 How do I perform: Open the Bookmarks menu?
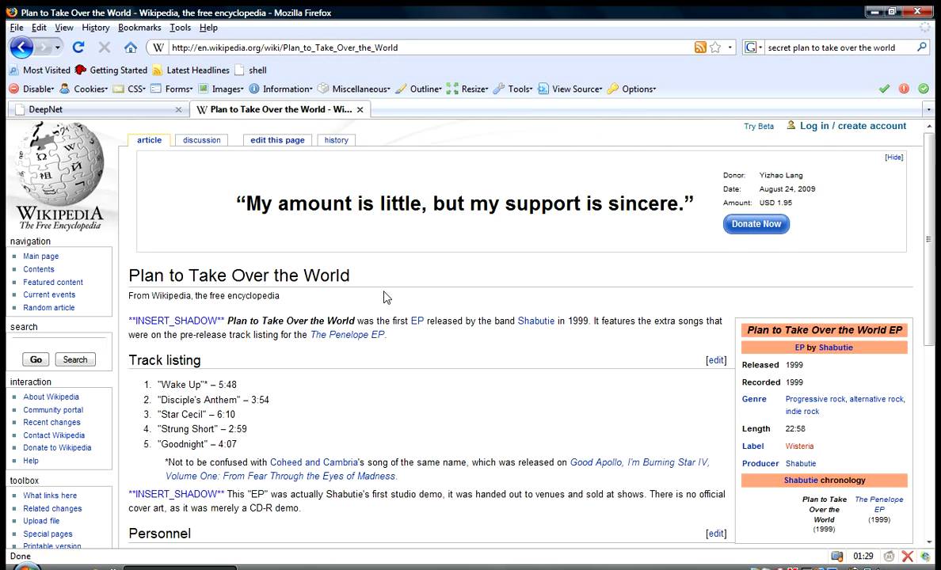click(139, 28)
